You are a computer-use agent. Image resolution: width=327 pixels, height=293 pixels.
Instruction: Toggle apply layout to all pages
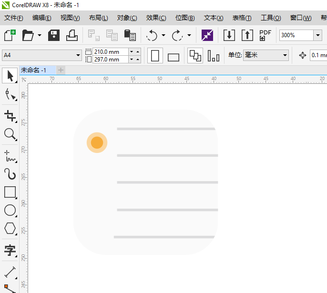click(195, 56)
